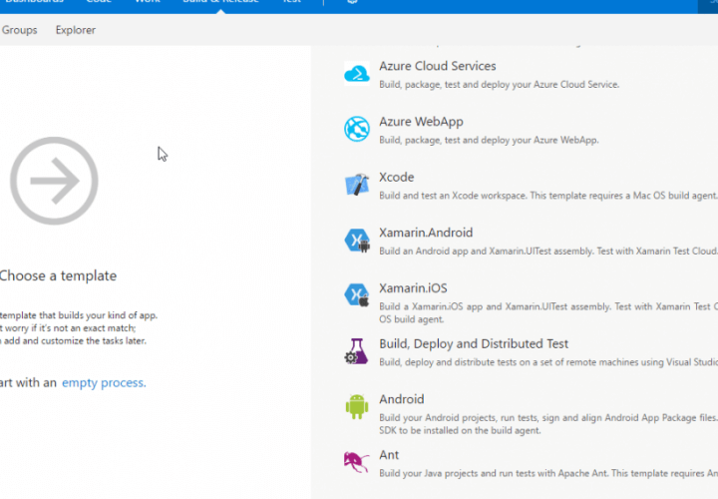Click 'Build, package, test and deploy your Azure Cloud Service.'
The height and width of the screenshot is (499, 718).
(500, 84)
